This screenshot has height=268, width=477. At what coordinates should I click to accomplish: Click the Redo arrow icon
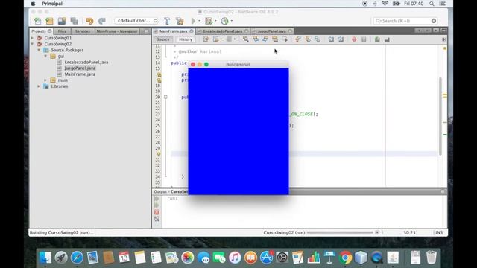102,21
